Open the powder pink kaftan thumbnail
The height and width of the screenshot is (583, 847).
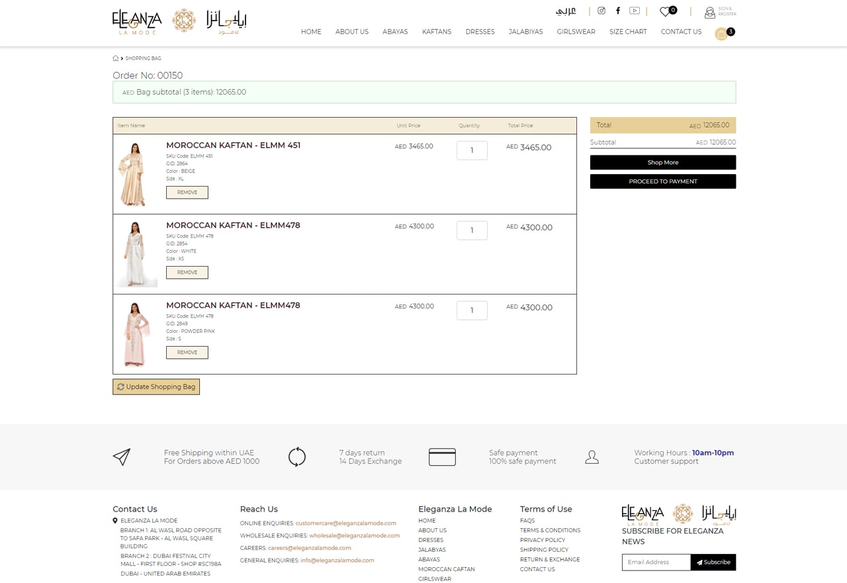137,334
